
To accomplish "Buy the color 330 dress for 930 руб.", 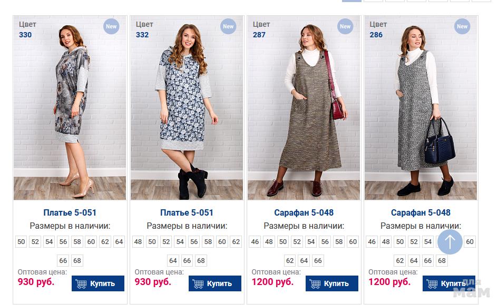I will (98, 283).
